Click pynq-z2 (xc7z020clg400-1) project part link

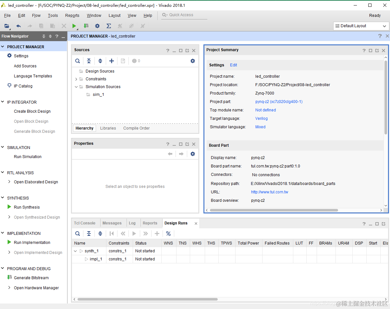(279, 102)
